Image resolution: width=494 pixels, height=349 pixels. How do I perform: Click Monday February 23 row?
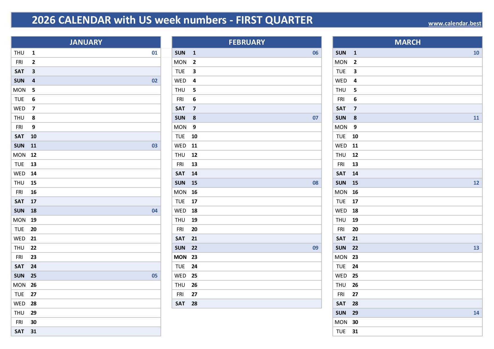pos(247,257)
